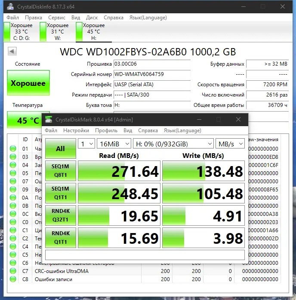Open CrystalDiskMark Настройки menu

pos(76,130)
